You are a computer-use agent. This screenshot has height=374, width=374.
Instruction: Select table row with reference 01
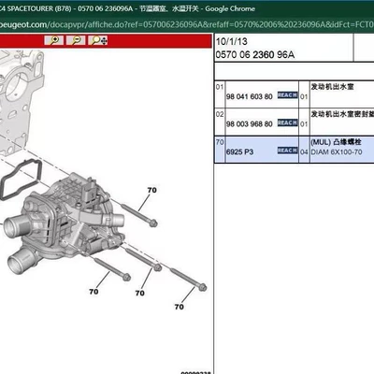295,94
